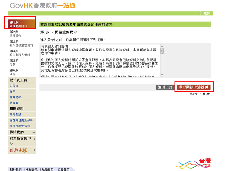Go back using 返回上頁 button
231x171 pixels.
click(x=165, y=87)
